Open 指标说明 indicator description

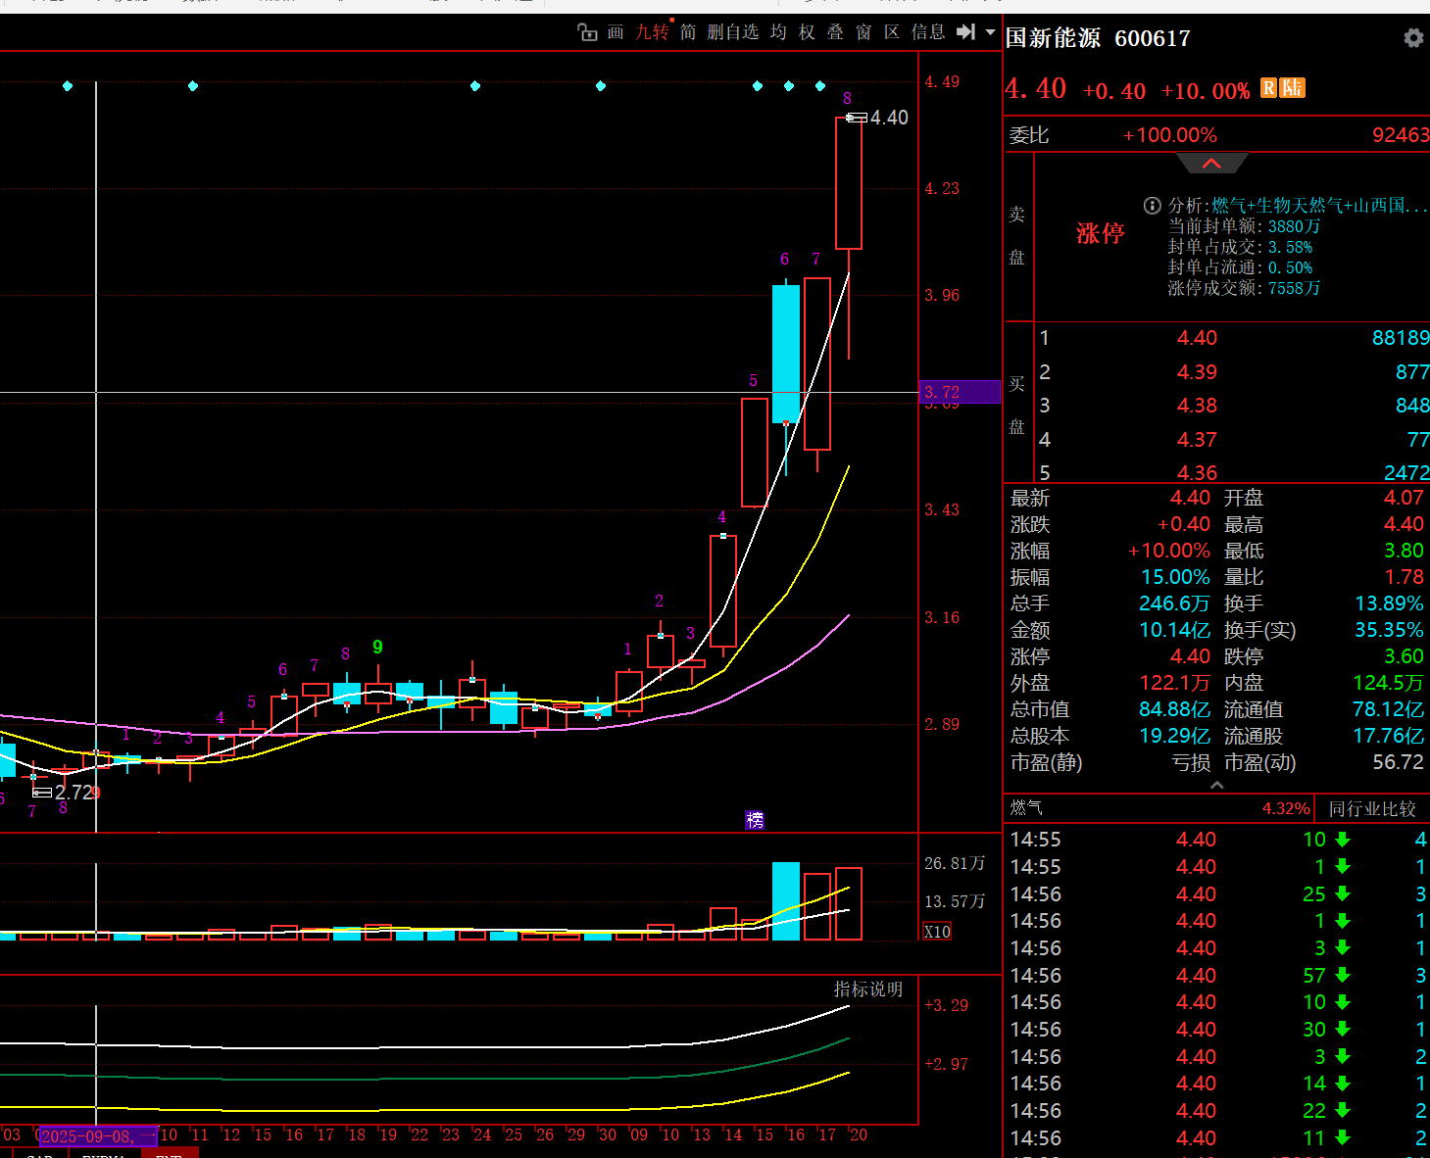868,989
